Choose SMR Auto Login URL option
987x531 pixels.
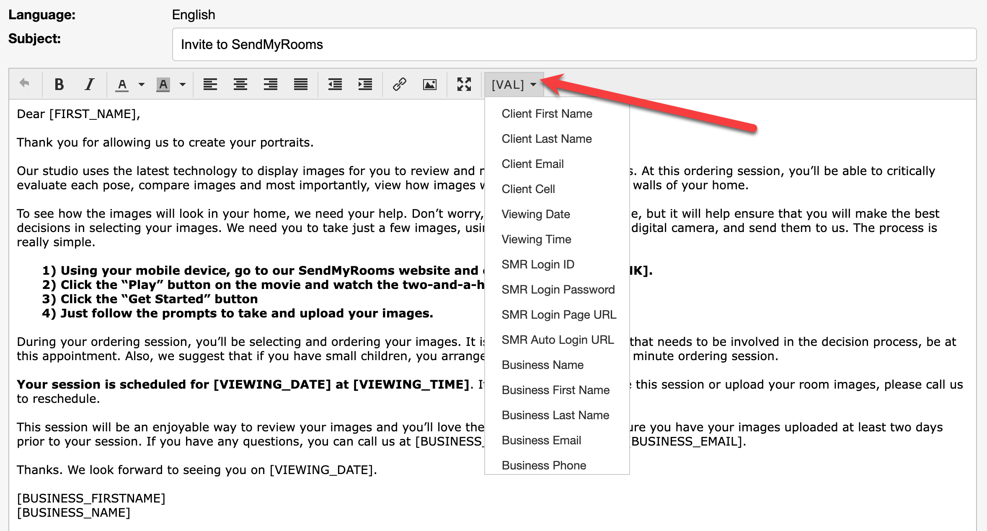point(558,340)
